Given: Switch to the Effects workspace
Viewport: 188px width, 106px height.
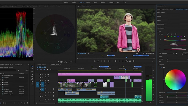Looking at the screenshot, I should pos(88,2).
